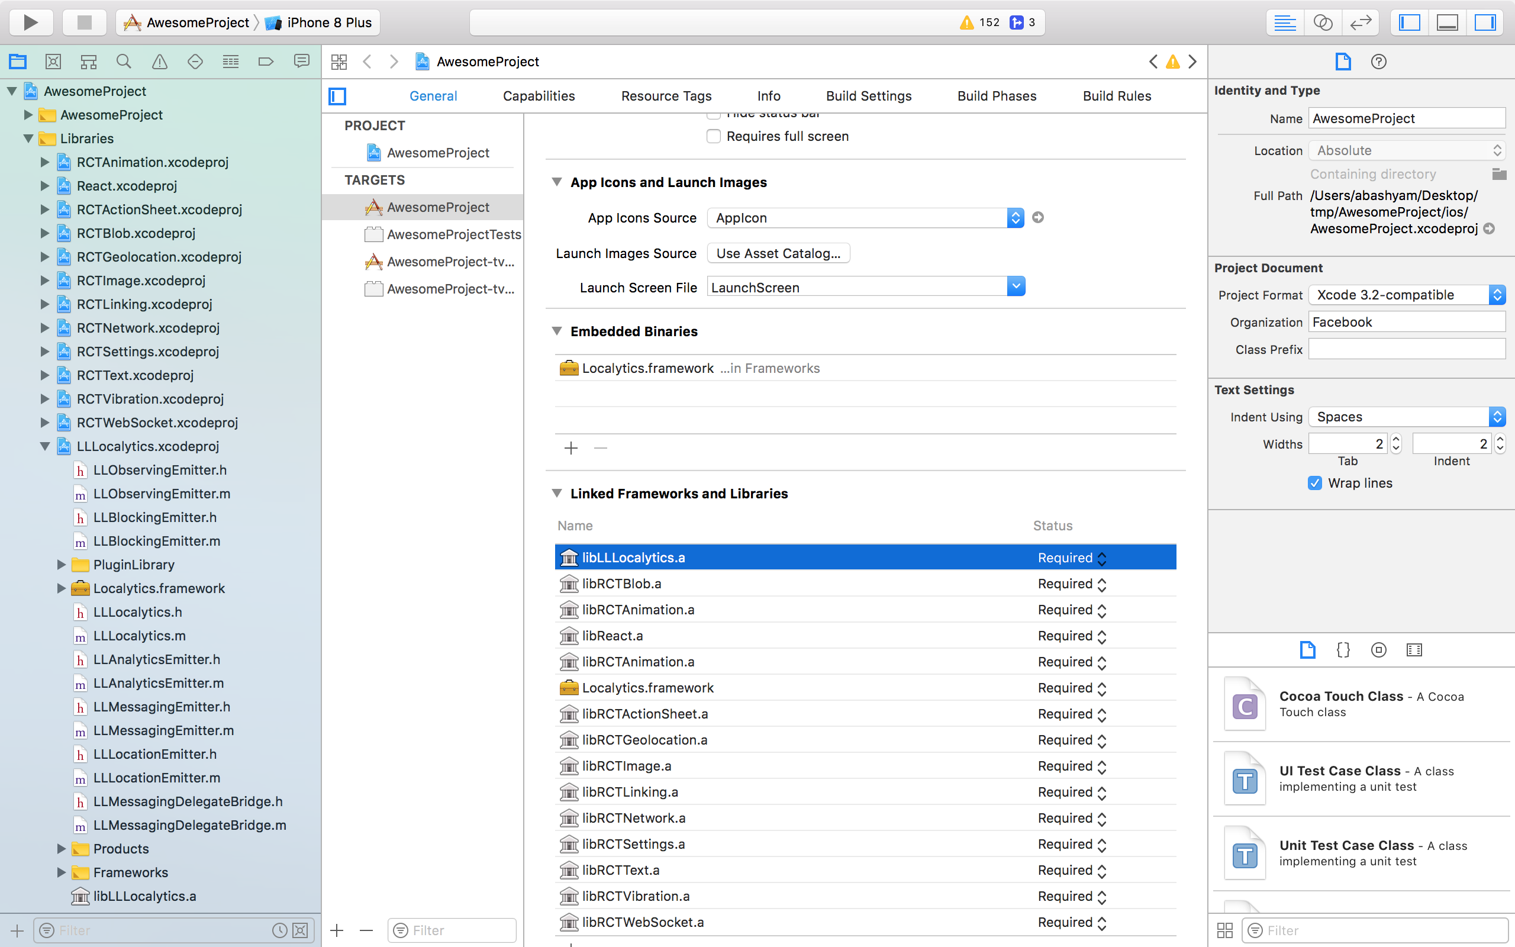Image resolution: width=1515 pixels, height=947 pixels.
Task: Open the App Icons Source dropdown
Action: point(865,217)
